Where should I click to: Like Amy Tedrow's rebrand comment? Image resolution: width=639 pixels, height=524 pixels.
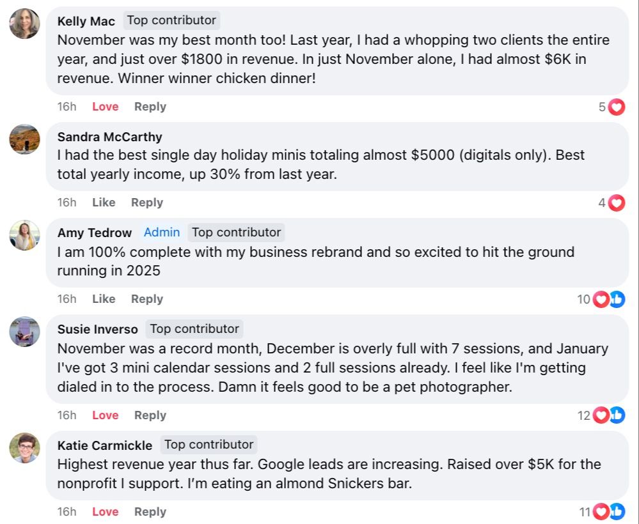pyautogui.click(x=104, y=299)
